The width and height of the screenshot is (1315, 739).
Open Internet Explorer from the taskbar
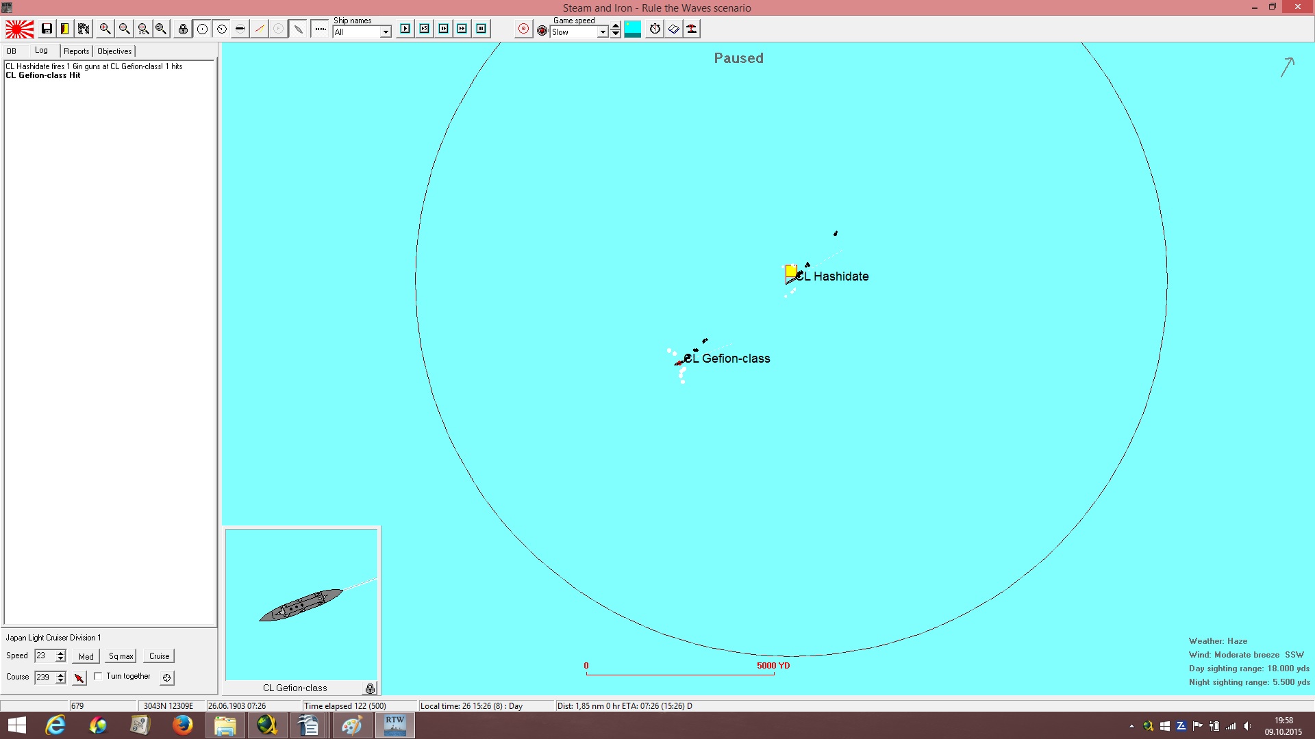55,725
